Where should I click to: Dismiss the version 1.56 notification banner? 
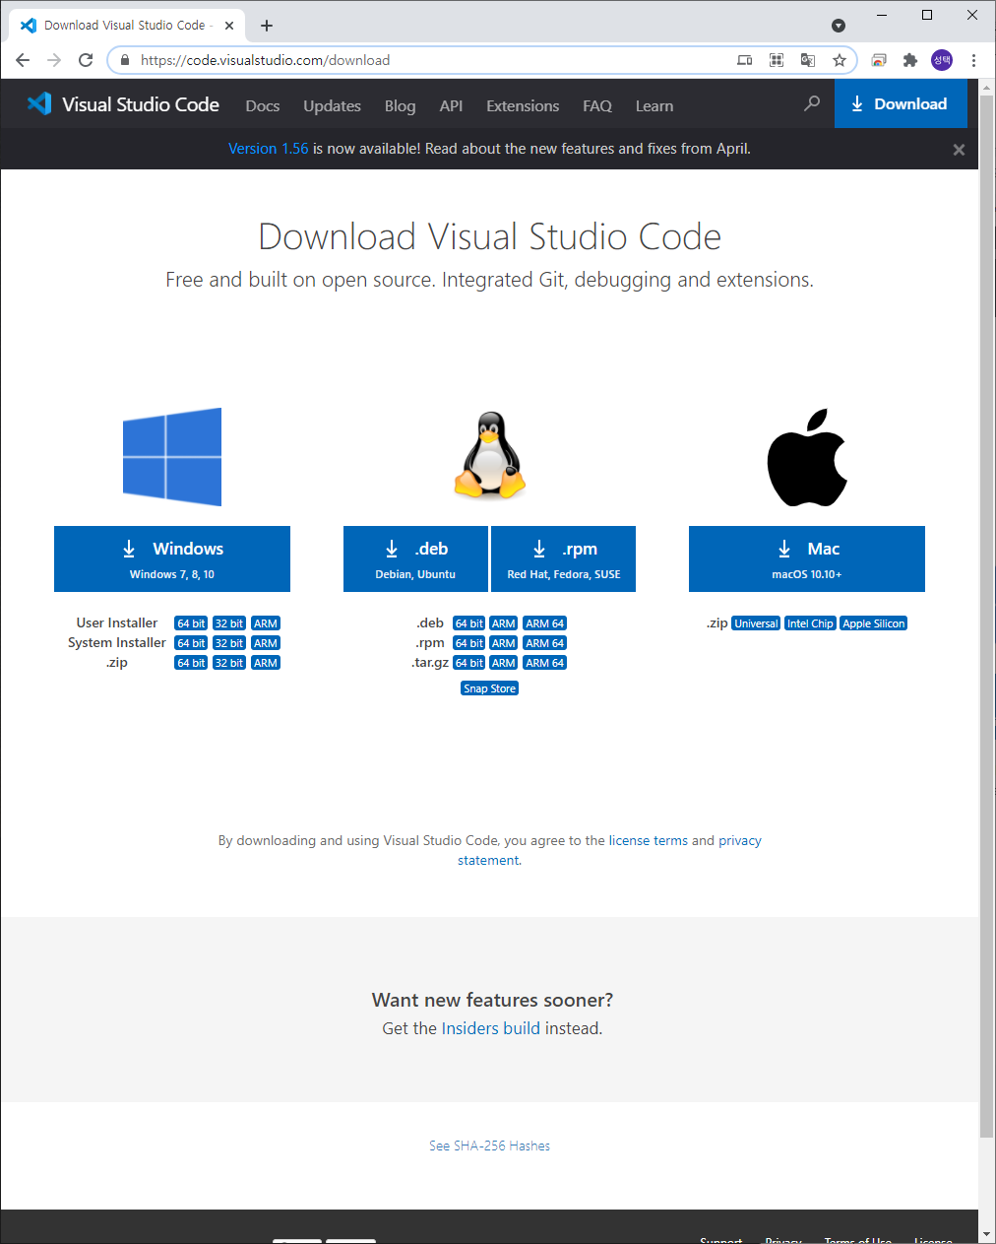point(959,150)
